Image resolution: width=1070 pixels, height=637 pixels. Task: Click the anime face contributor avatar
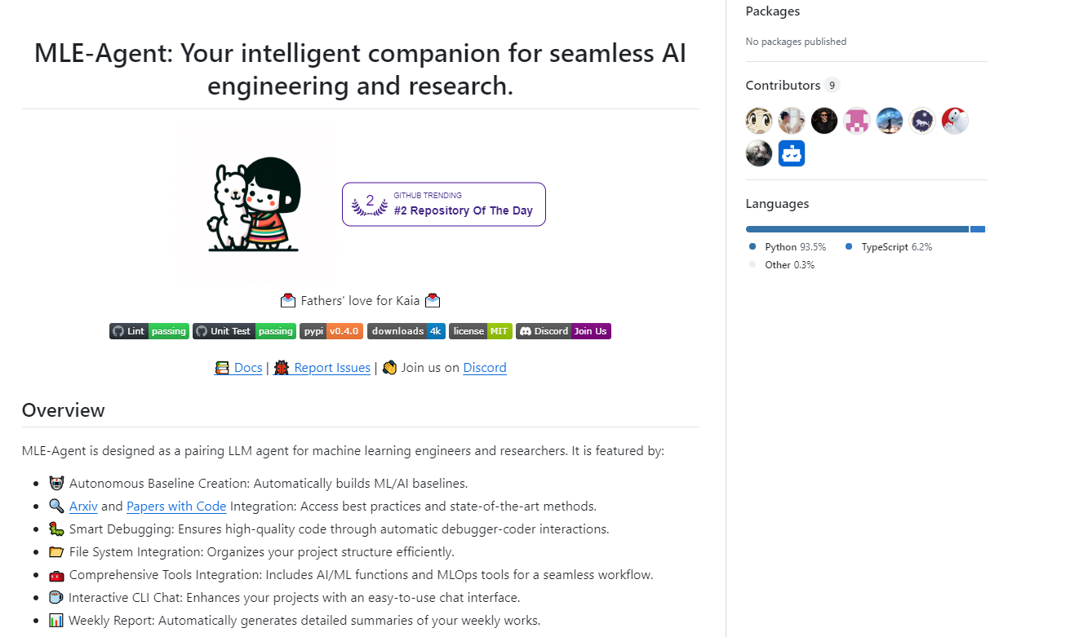tap(759, 121)
